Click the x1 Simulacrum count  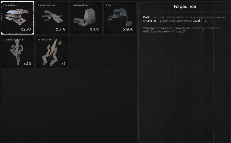(x=63, y=63)
